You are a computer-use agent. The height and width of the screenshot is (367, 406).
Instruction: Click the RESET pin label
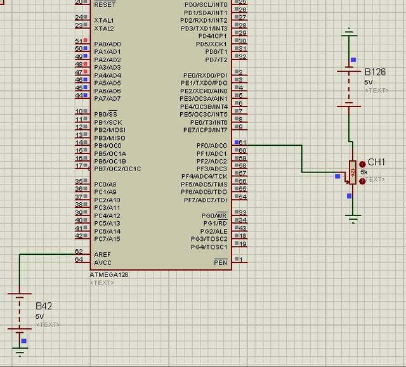(x=105, y=4)
